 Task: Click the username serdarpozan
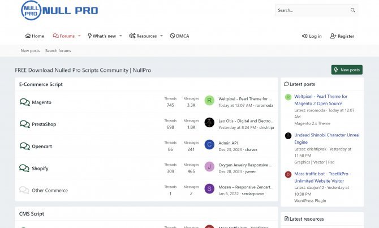pos(253,193)
